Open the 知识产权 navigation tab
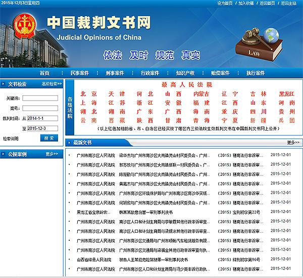The height and width of the screenshot is (278, 303). coord(185,73)
